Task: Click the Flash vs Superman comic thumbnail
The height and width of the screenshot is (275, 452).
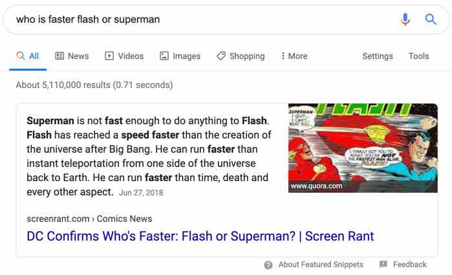Action: pyautogui.click(x=363, y=148)
